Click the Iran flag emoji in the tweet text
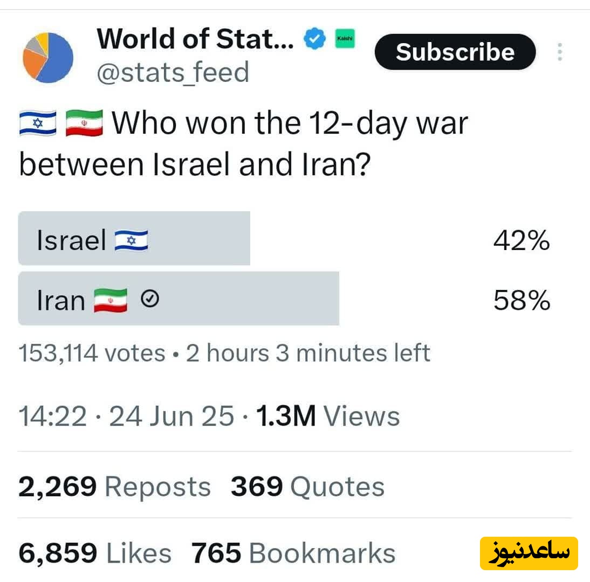 [84, 123]
